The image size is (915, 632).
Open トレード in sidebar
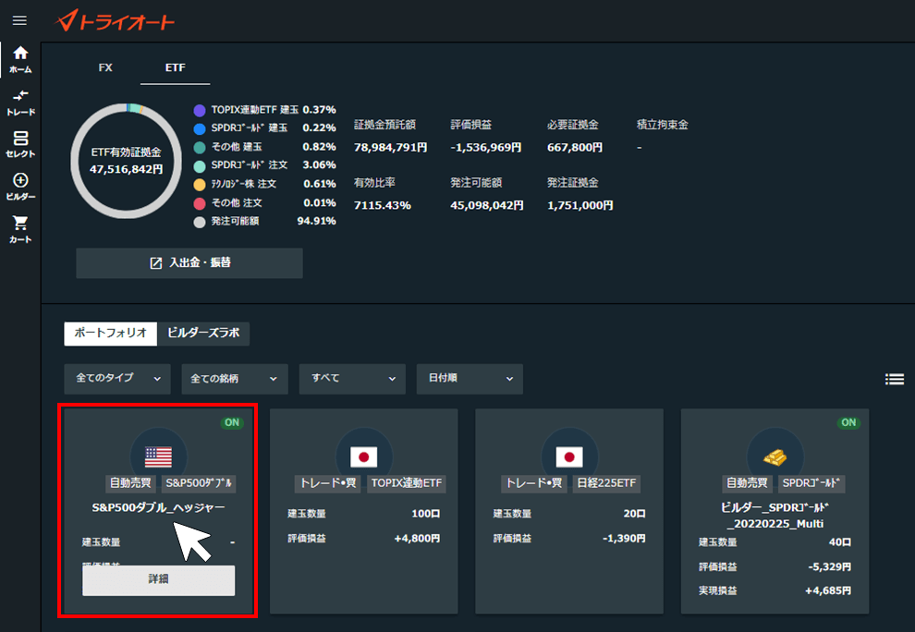pos(20,103)
